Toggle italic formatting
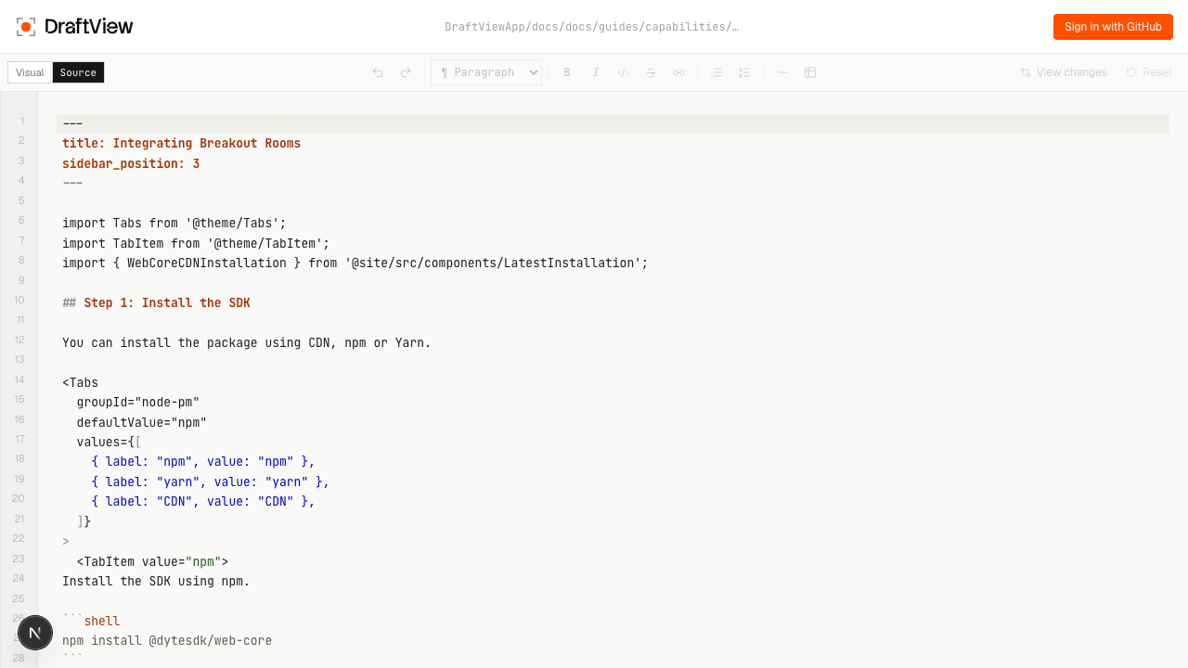 point(596,72)
